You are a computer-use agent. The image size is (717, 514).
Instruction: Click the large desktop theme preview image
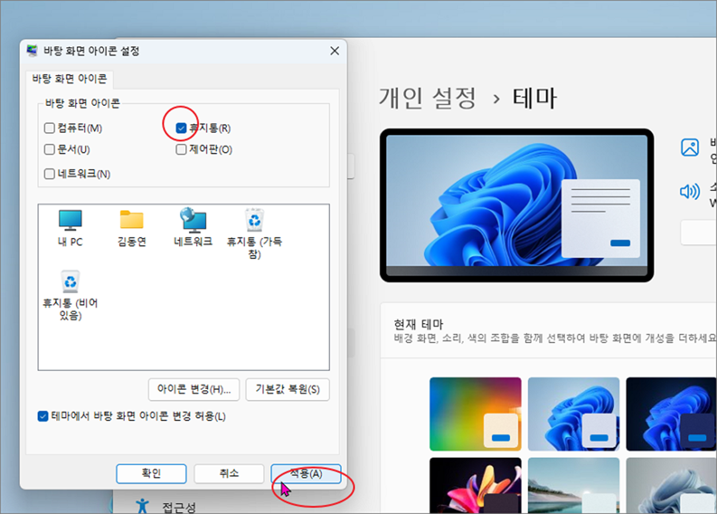point(517,205)
